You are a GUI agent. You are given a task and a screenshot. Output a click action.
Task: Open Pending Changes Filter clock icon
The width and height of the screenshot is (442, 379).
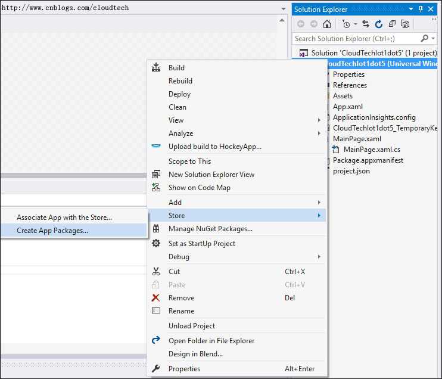click(346, 24)
